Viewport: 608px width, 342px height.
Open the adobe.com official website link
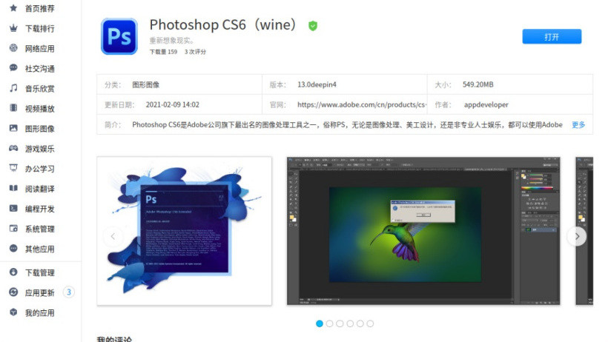(x=362, y=104)
